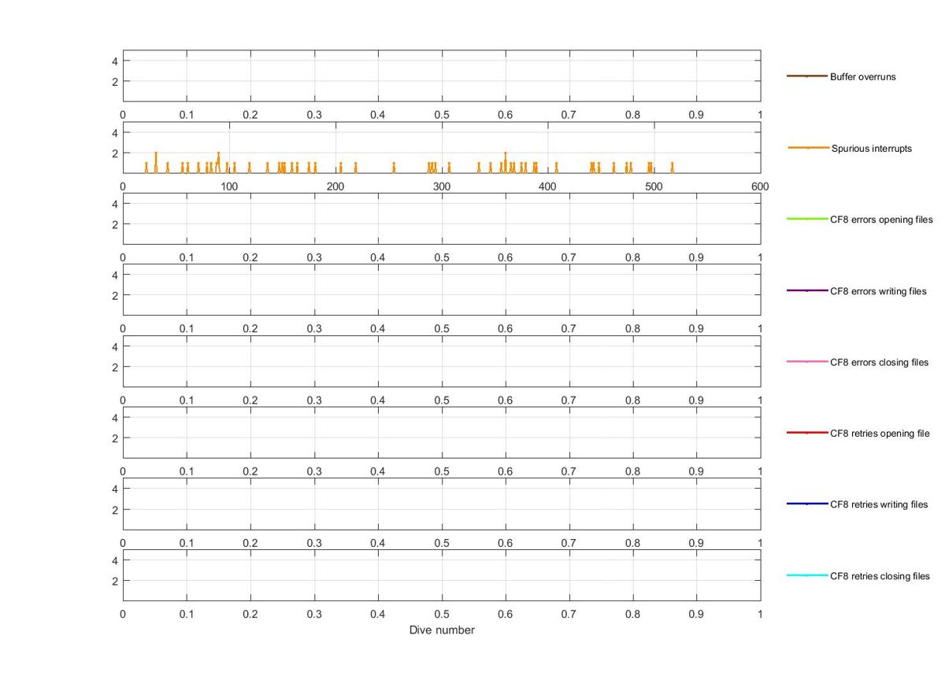Click the orange Spurious interrupts legend line
The width and height of the screenshot is (945, 676).
809,148
